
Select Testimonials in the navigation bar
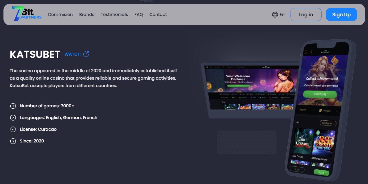point(114,15)
